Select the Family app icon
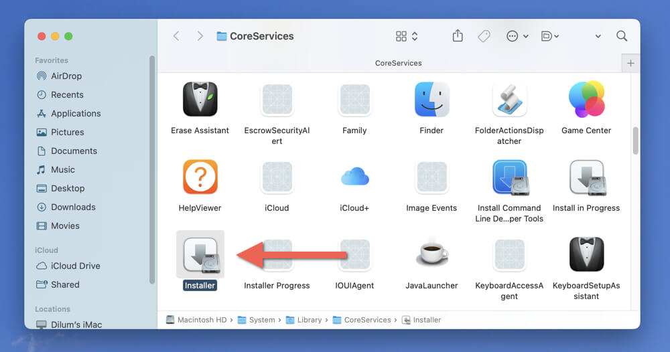670x352 pixels. click(x=354, y=100)
